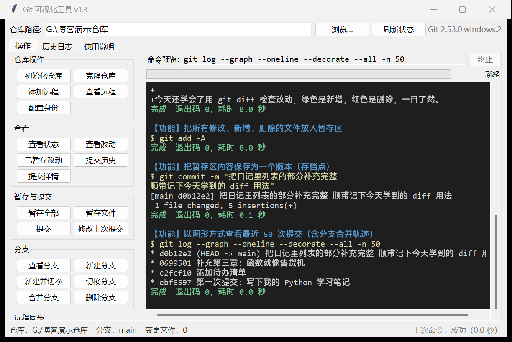Click 配置身份 button
512x342 pixels.
coord(44,107)
